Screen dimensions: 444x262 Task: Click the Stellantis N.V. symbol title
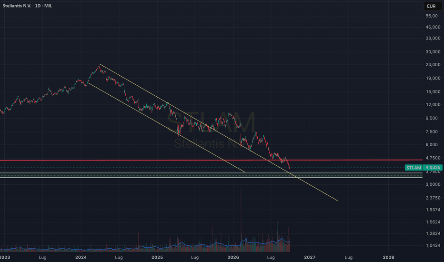coord(17,6)
